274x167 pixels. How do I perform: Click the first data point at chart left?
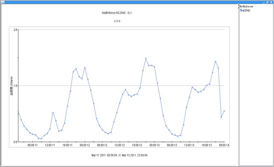[x=18, y=111]
